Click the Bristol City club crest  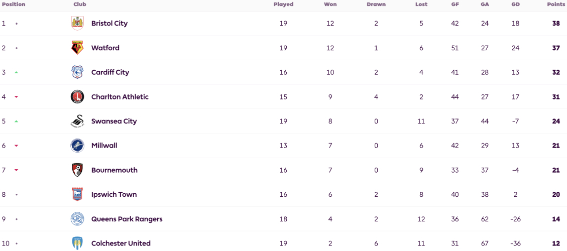[x=77, y=24]
